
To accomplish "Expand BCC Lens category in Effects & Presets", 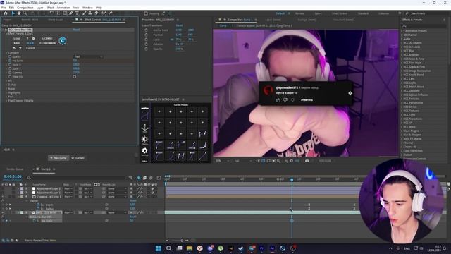I will click(402, 78).
